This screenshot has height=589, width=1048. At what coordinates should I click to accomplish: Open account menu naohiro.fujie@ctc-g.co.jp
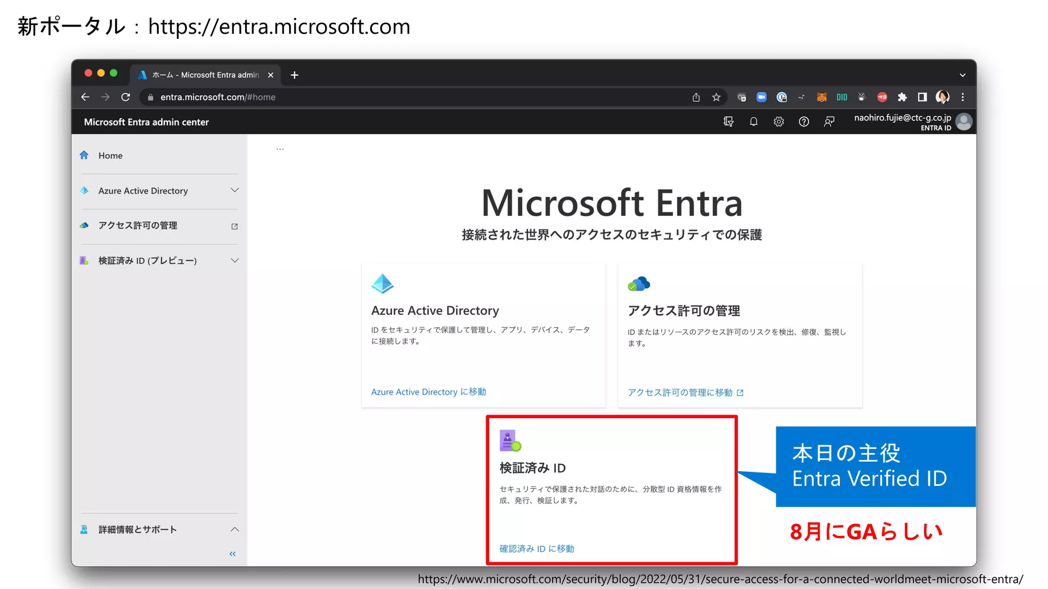pos(913,122)
